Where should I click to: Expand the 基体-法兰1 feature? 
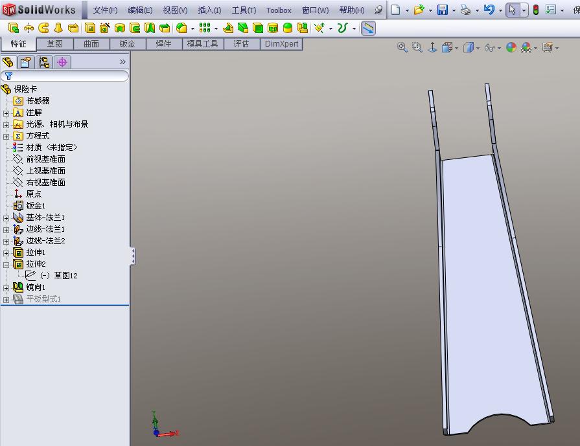coord(6,218)
